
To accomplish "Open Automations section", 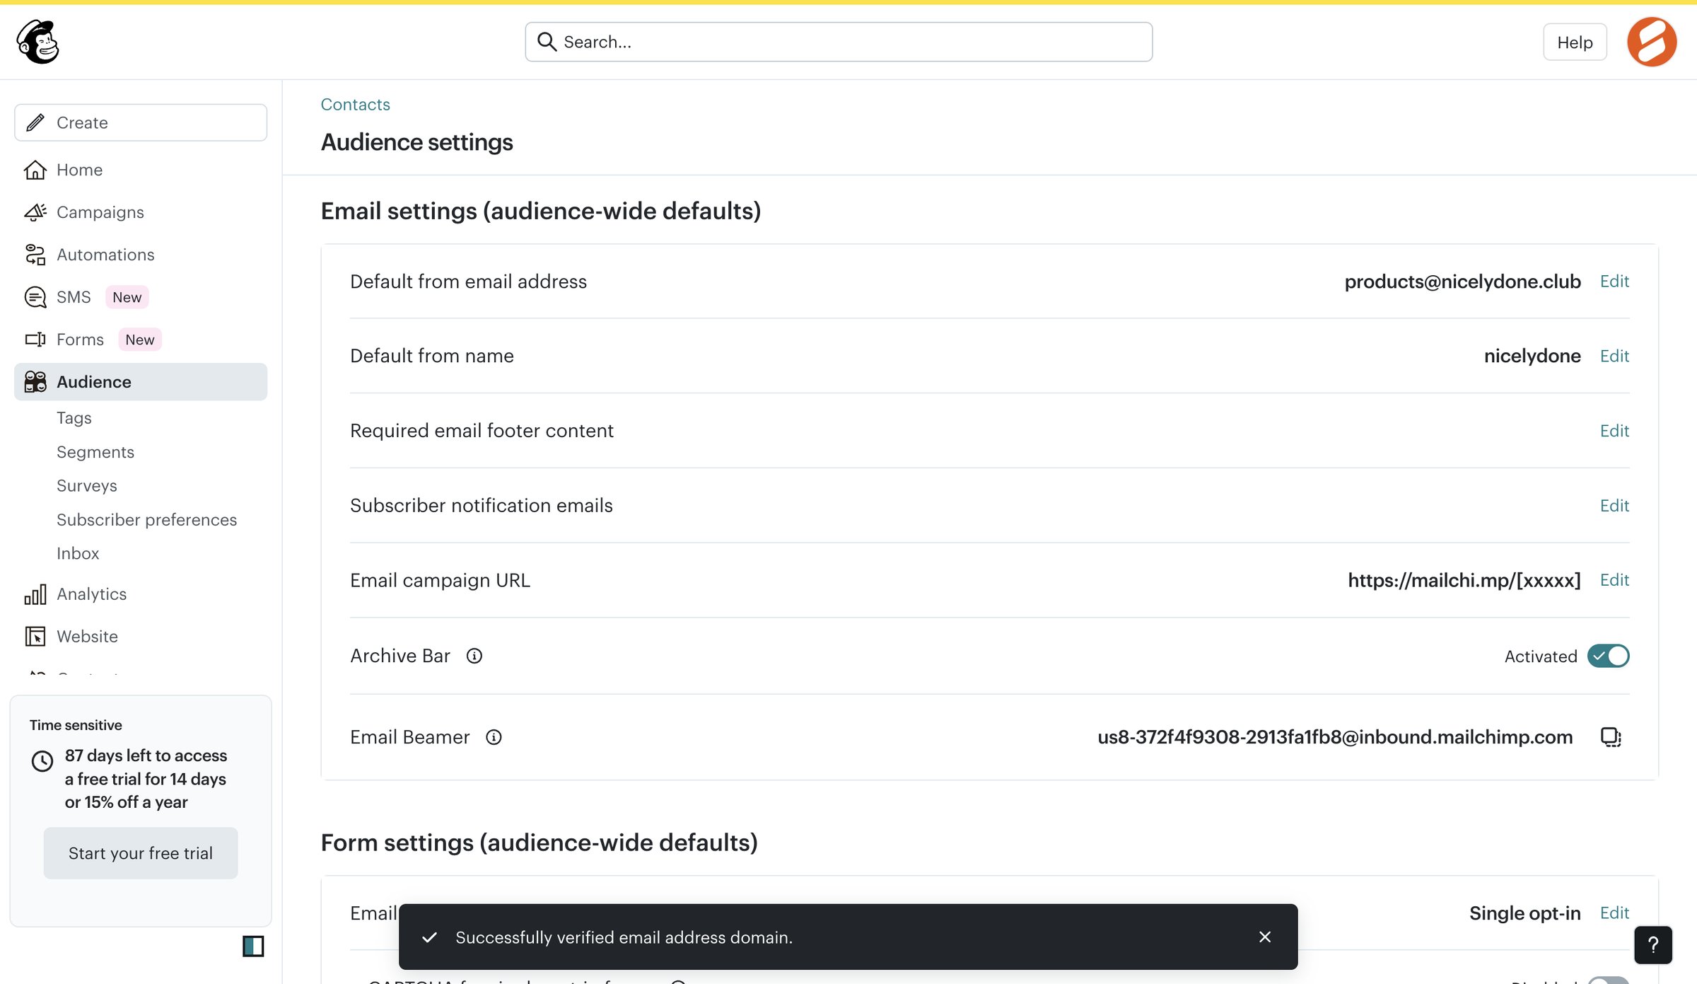I will coord(141,255).
